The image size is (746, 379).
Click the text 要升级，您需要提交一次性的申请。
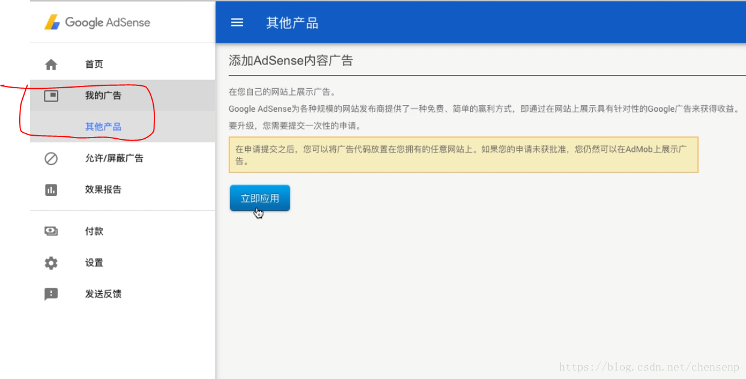coord(295,127)
